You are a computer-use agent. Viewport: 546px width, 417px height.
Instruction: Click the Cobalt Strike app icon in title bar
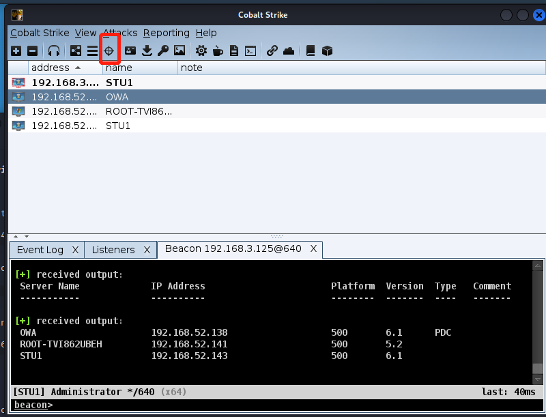tap(16, 14)
